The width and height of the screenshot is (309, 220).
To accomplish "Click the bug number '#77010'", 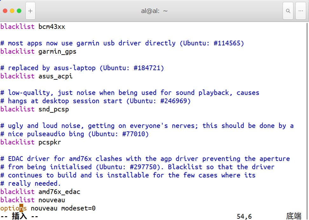I will point(134,134).
